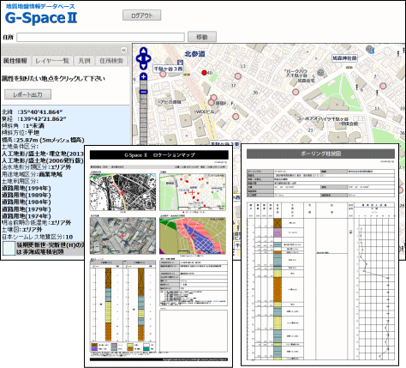The image size is (406, 368).
Task: Click the 北参道 station label on map
Action: [194, 53]
